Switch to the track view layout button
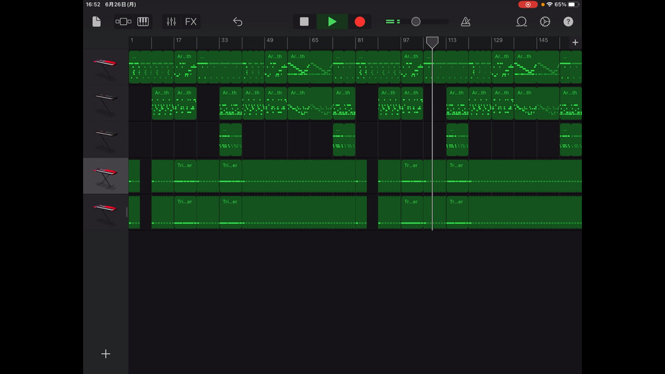This screenshot has height=374, width=665. pos(123,21)
